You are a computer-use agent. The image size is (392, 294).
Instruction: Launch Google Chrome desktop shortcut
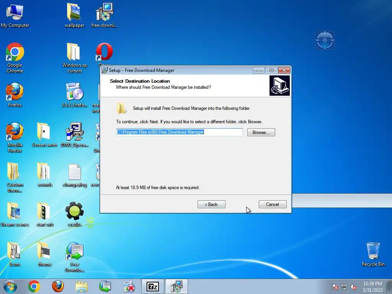pyautogui.click(x=15, y=58)
